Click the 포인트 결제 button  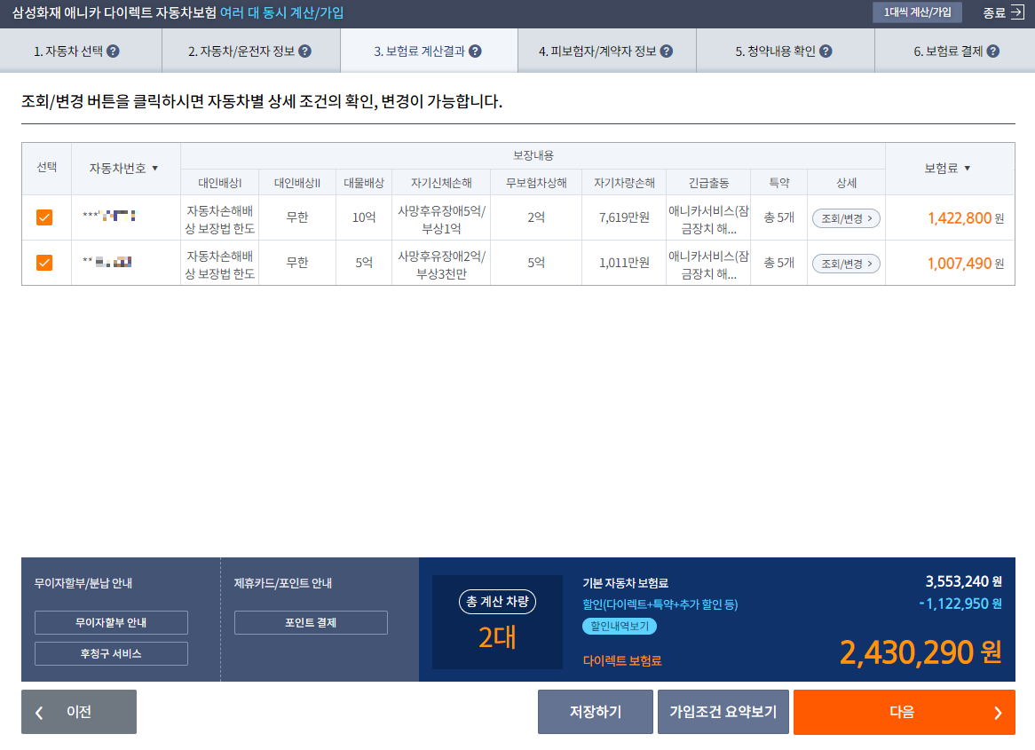311,622
